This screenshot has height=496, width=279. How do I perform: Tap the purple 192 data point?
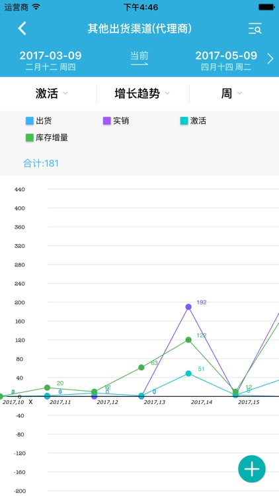(x=188, y=307)
